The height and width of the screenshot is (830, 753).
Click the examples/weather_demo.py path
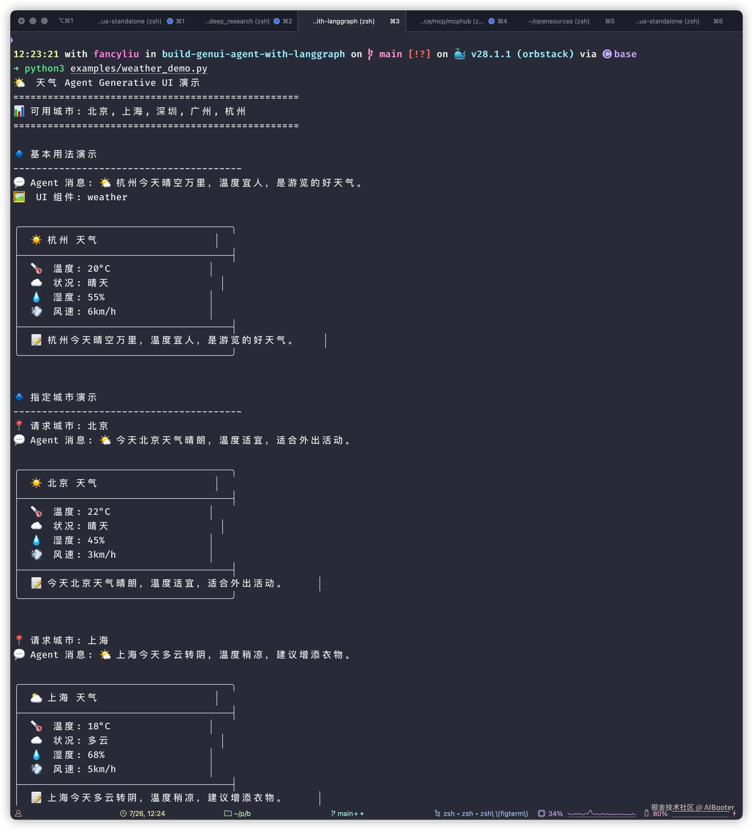pyautogui.click(x=139, y=68)
